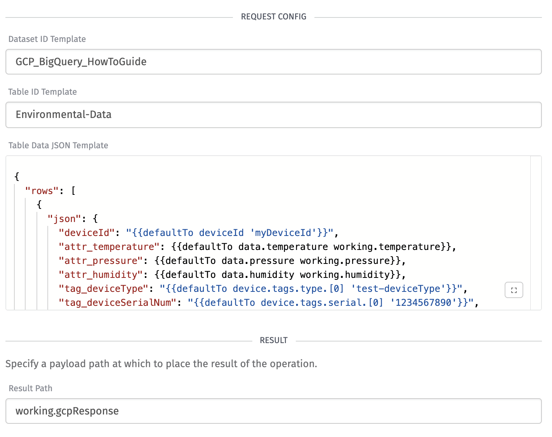The height and width of the screenshot is (437, 552).
Task: Place cursor on "tag_deviceSerialNum" line
Action: 269,303
